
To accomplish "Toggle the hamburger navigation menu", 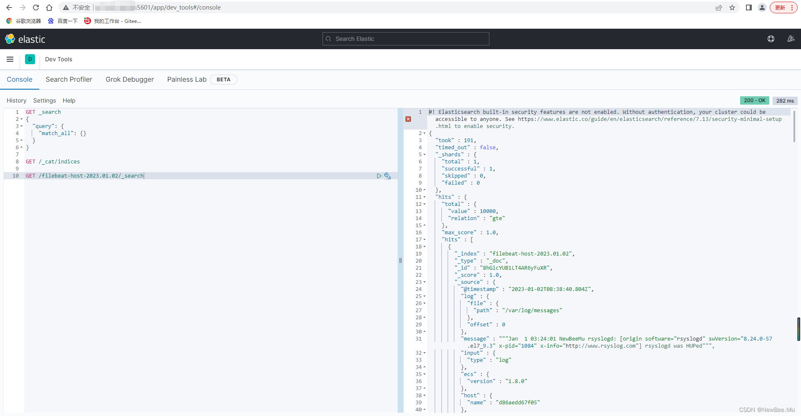I will pos(10,59).
